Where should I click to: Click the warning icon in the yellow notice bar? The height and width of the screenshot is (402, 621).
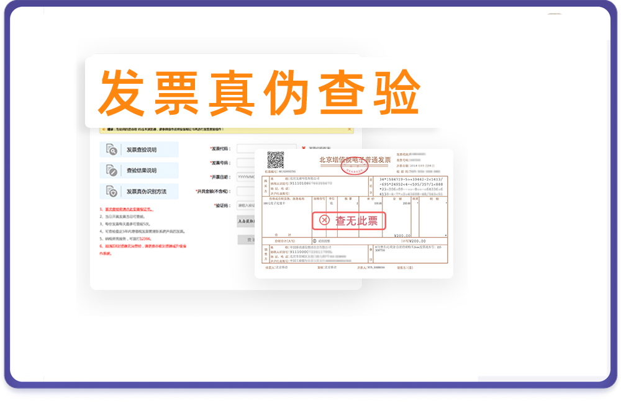[x=104, y=129]
